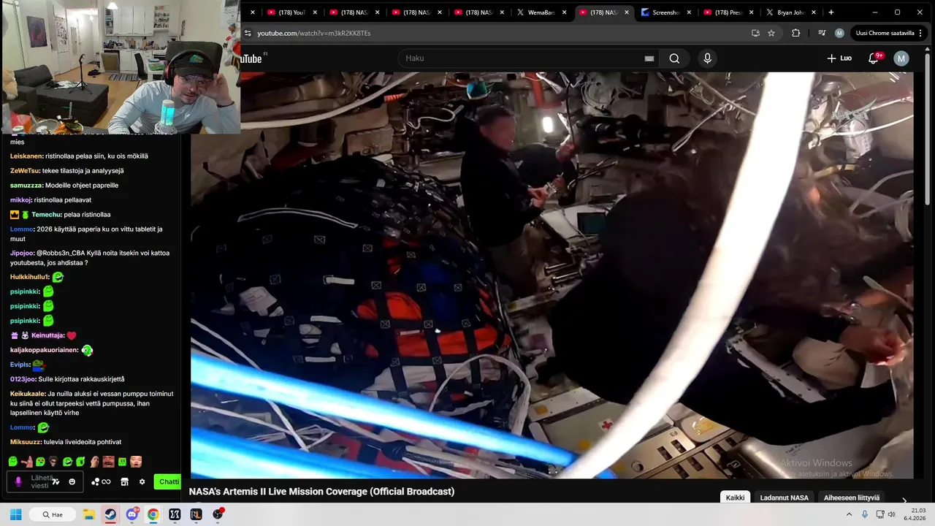935x526 pixels.
Task: Open the chat text formatting icon
Action: pos(56,481)
